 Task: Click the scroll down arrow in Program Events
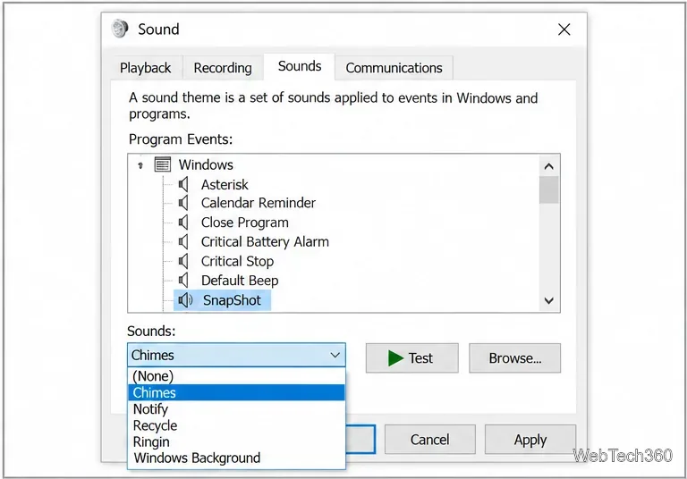[x=549, y=301]
